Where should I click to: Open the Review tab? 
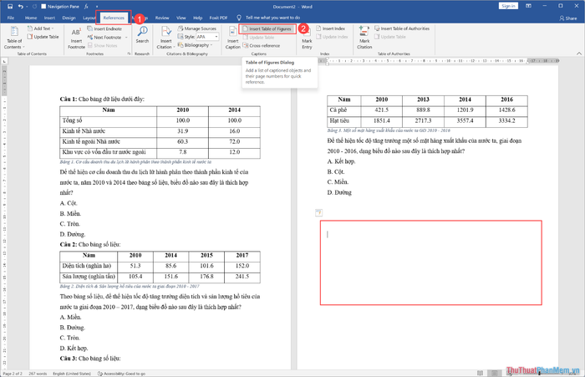pos(162,17)
